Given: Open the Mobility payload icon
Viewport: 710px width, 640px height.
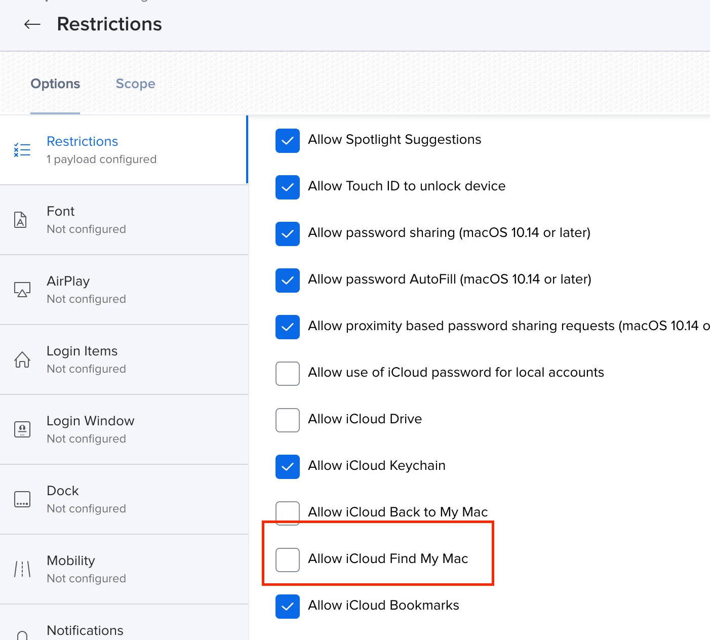Looking at the screenshot, I should pyautogui.click(x=22, y=569).
